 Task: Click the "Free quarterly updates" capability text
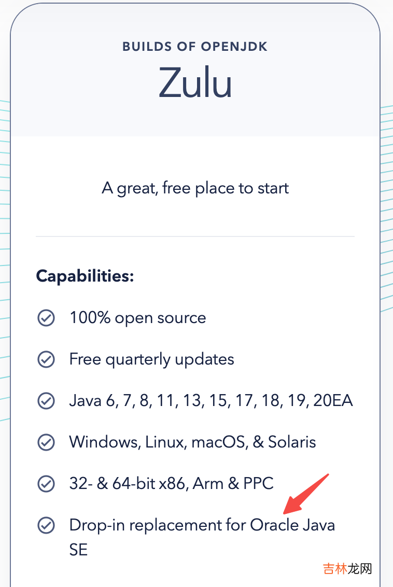pos(151,359)
